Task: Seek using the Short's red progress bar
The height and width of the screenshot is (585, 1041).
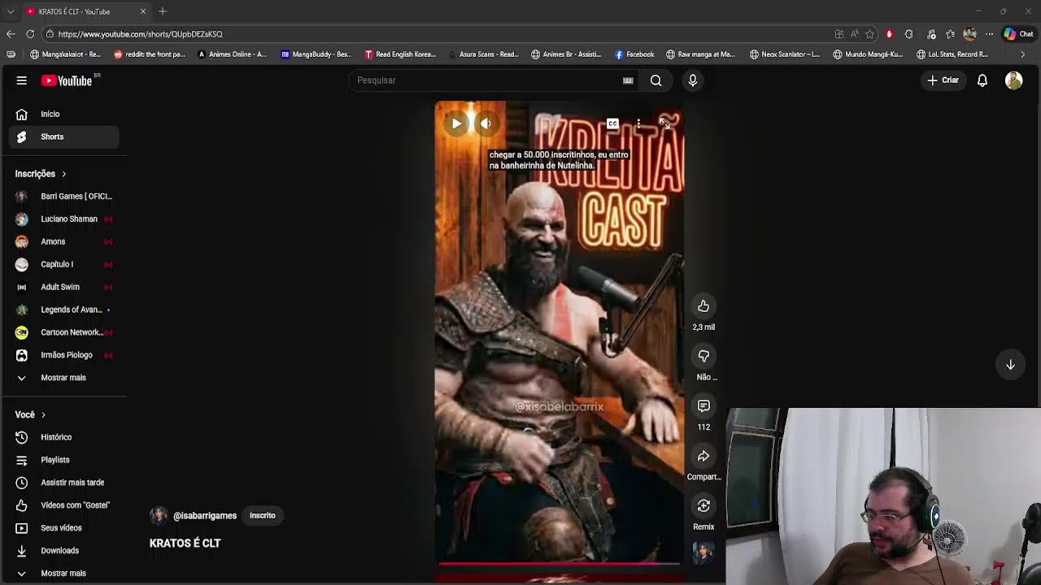Action: (559, 562)
